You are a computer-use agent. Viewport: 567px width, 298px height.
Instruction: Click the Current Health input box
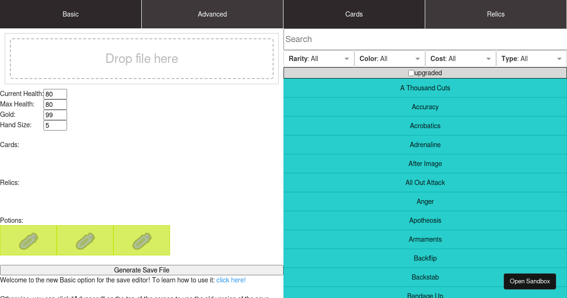(55, 94)
